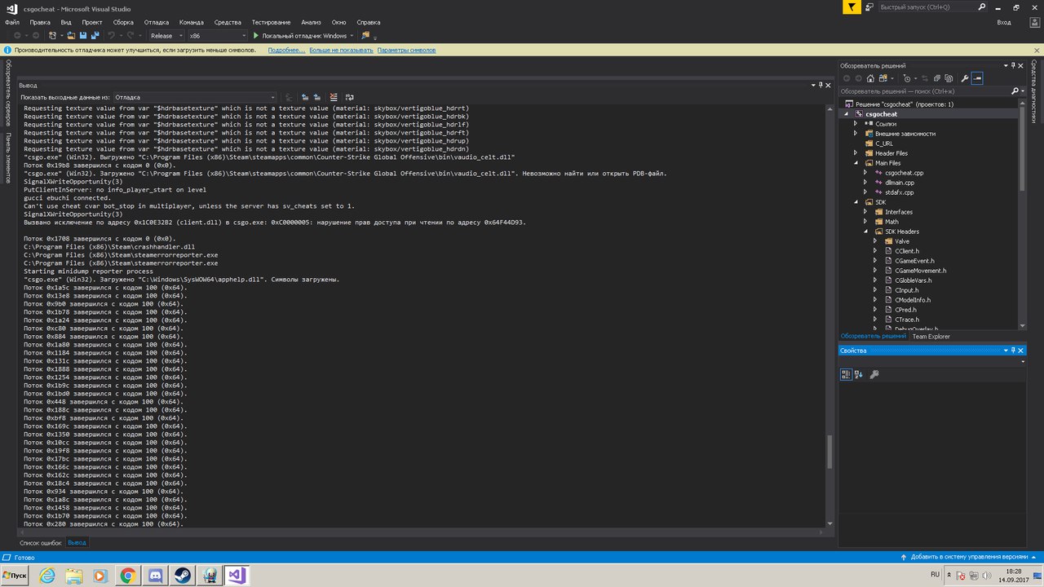Open the x86 platform dropdown
This screenshot has width=1044, height=587.
click(x=216, y=36)
